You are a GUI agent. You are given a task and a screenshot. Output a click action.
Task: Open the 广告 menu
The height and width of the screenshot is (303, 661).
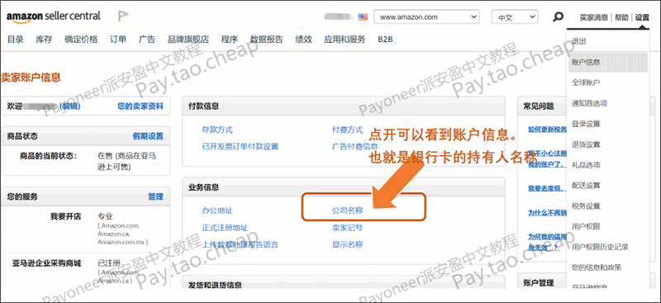147,40
